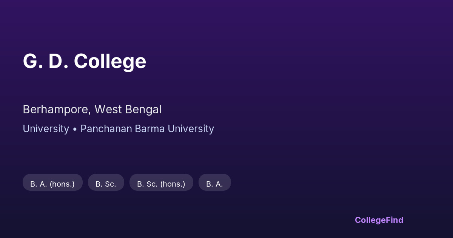Click the Find part of CollegeFind
The width and height of the screenshot is (453, 238).
tap(394, 220)
